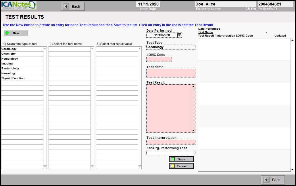Screen dimensions: 296x186
Task: Click Lab/Org. Performing Test field
Action: [171, 153]
